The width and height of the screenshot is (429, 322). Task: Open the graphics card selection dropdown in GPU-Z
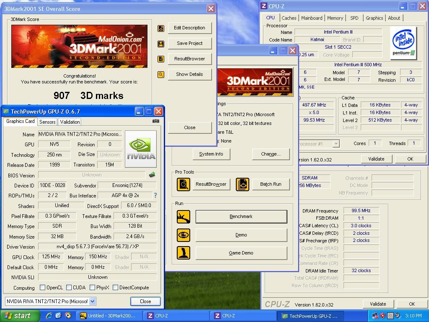[93, 301]
